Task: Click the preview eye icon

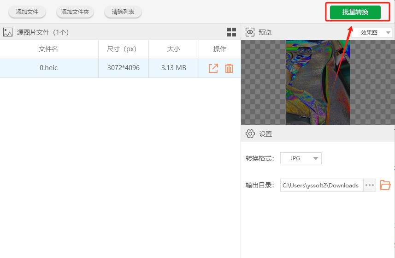Action: (x=250, y=32)
